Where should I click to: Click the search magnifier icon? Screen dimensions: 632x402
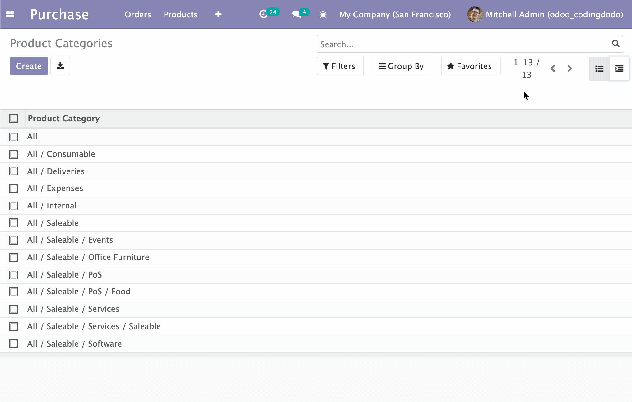pos(616,44)
